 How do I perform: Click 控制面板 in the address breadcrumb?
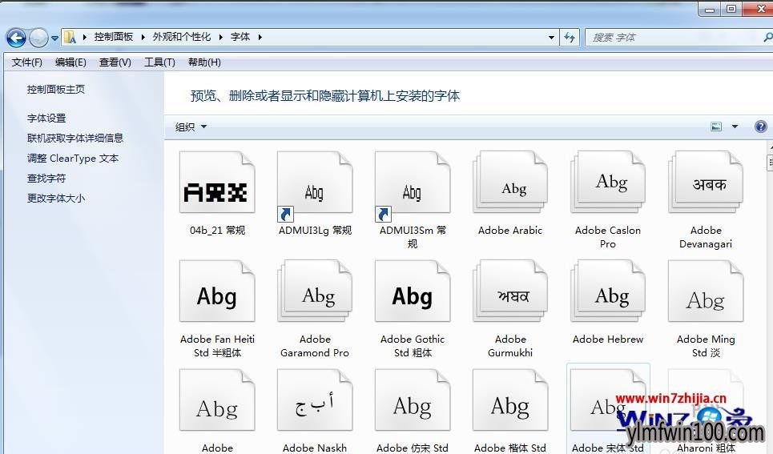point(114,37)
